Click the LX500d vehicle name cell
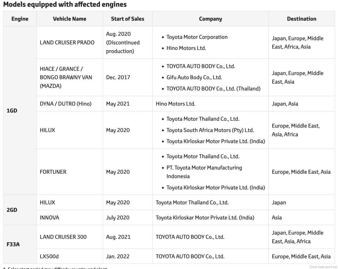338x269 pixels. coord(49,256)
